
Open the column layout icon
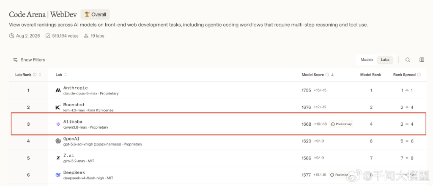coord(422,60)
